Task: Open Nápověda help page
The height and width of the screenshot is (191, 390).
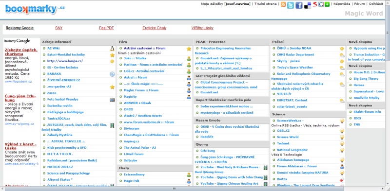Action: [x=342, y=4]
